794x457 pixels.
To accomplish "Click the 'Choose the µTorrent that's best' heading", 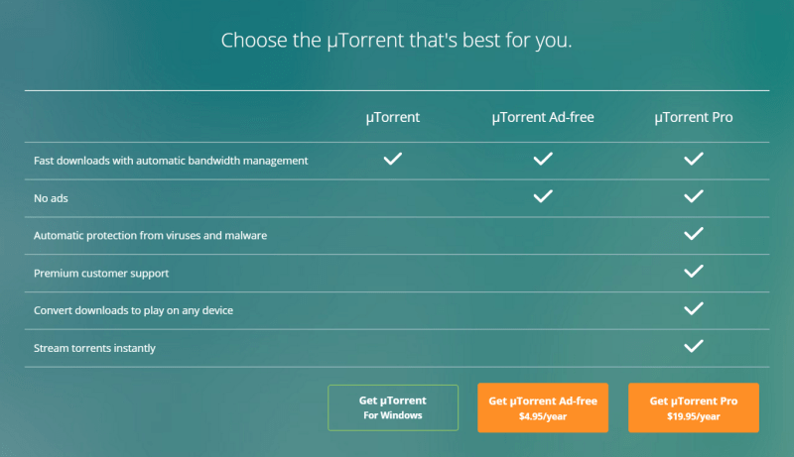I will click(397, 41).
